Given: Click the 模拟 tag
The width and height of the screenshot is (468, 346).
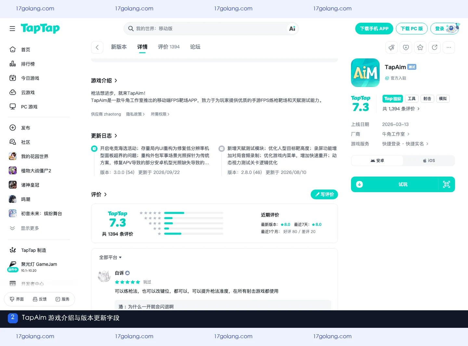Looking at the screenshot, I should pos(443,99).
